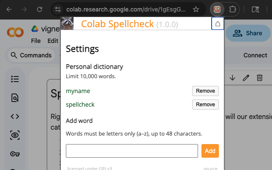The height and width of the screenshot is (170, 272).
Task: Open find and replace sidebar icon
Action: click(x=15, y=98)
